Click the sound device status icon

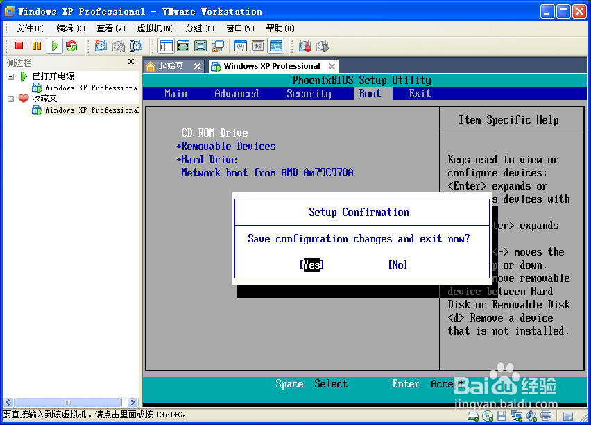point(531,416)
